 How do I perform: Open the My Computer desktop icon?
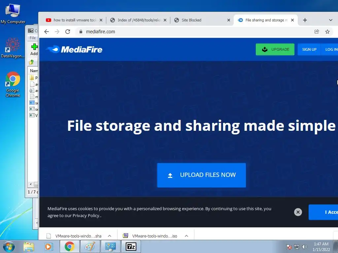point(13,13)
